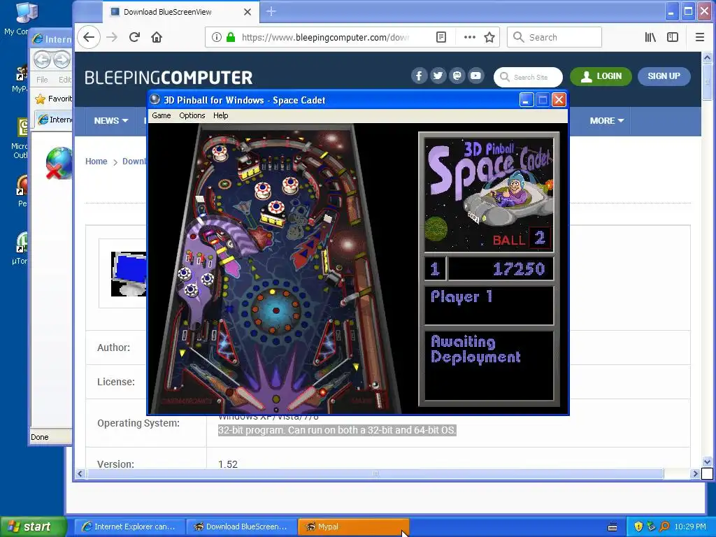Click the green padlock security icon
Viewport: 716px width, 537px height.
(231, 38)
